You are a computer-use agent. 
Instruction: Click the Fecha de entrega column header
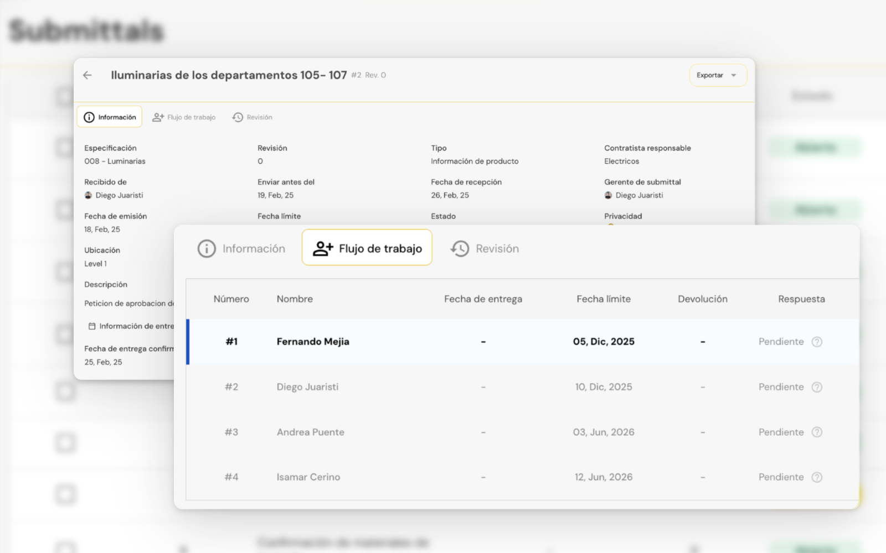(483, 299)
